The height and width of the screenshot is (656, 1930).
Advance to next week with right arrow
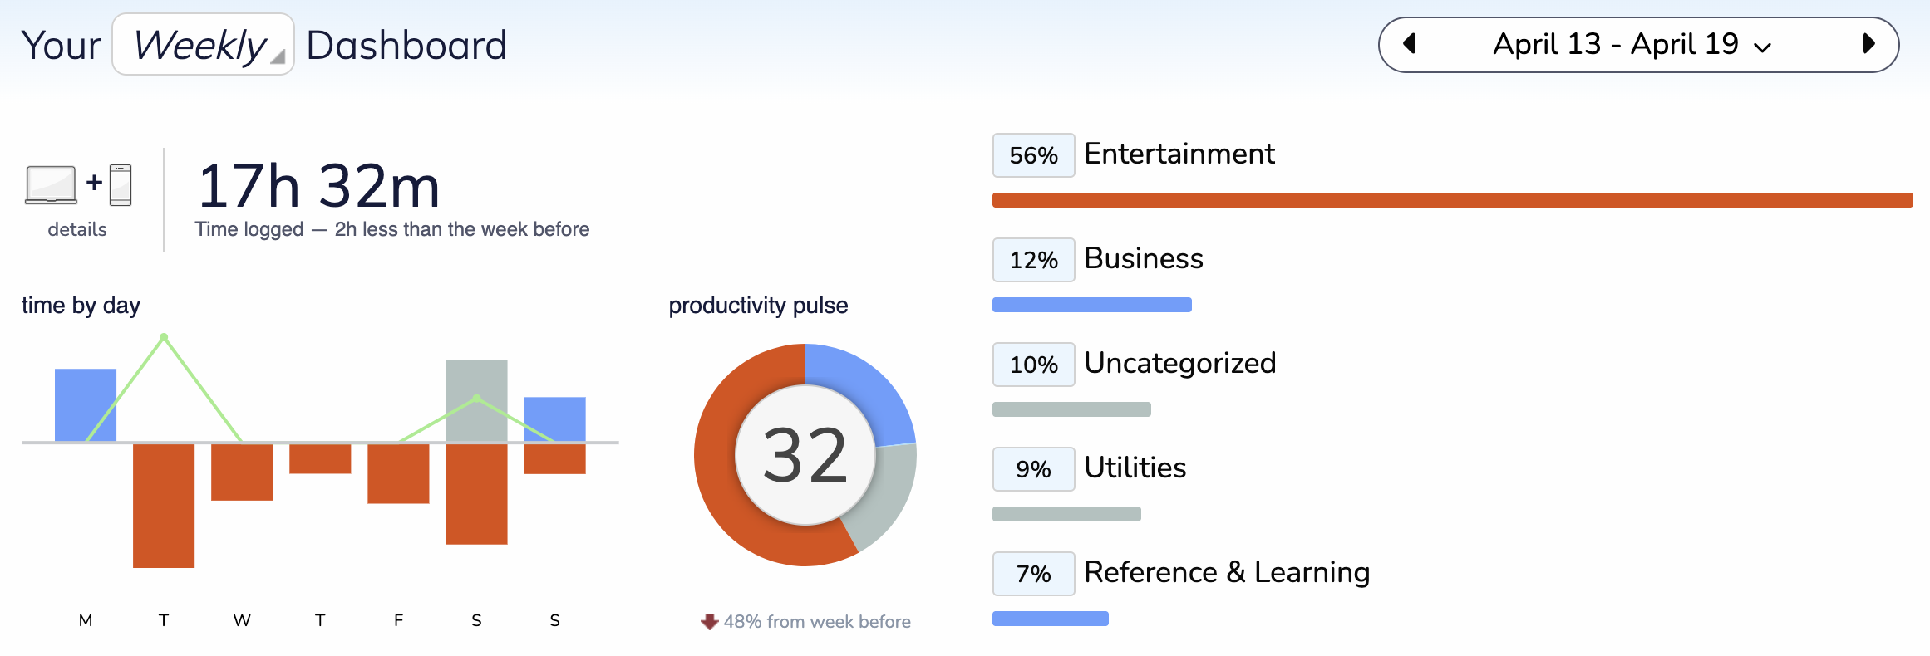click(1868, 44)
